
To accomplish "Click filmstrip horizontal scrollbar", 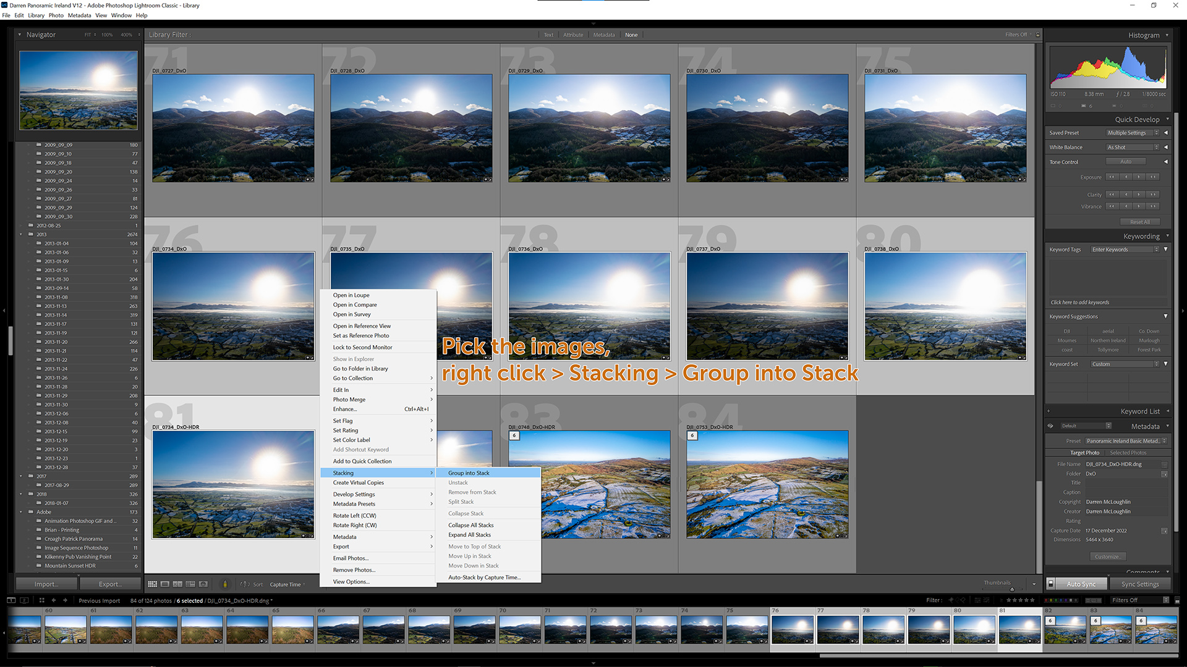I will tap(998, 656).
